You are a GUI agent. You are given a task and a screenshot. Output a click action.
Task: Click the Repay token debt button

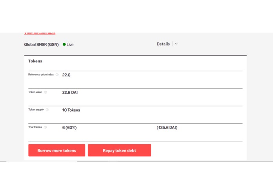(119, 150)
